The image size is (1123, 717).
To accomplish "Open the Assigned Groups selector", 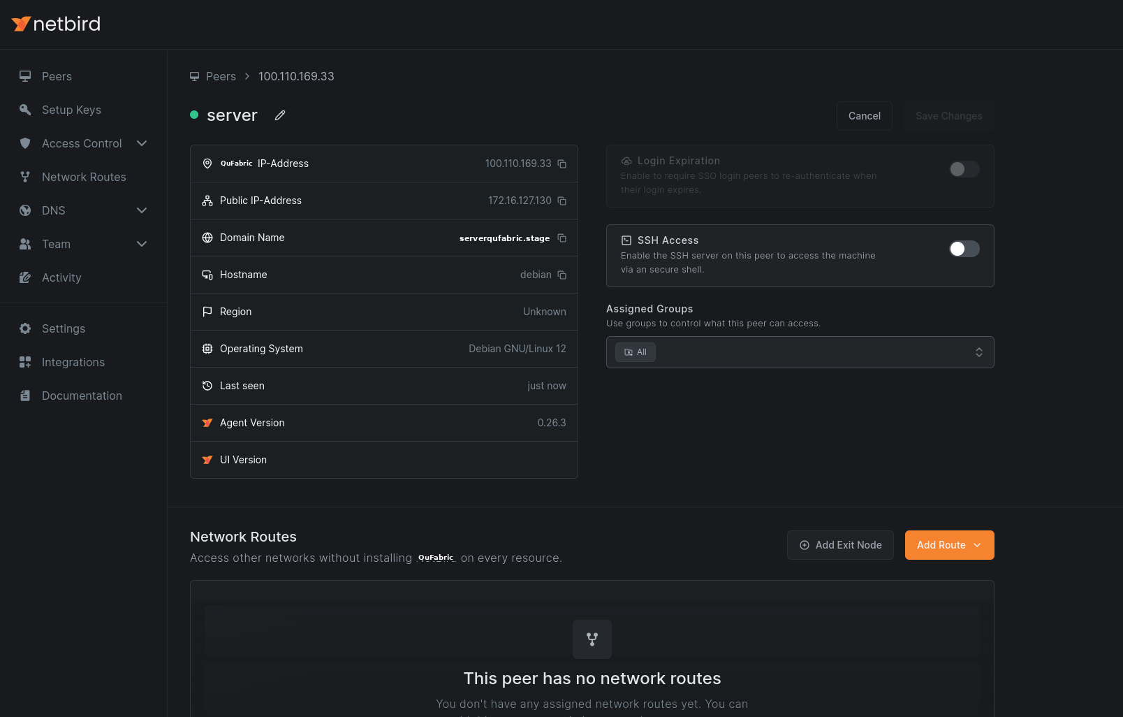I will (x=800, y=352).
